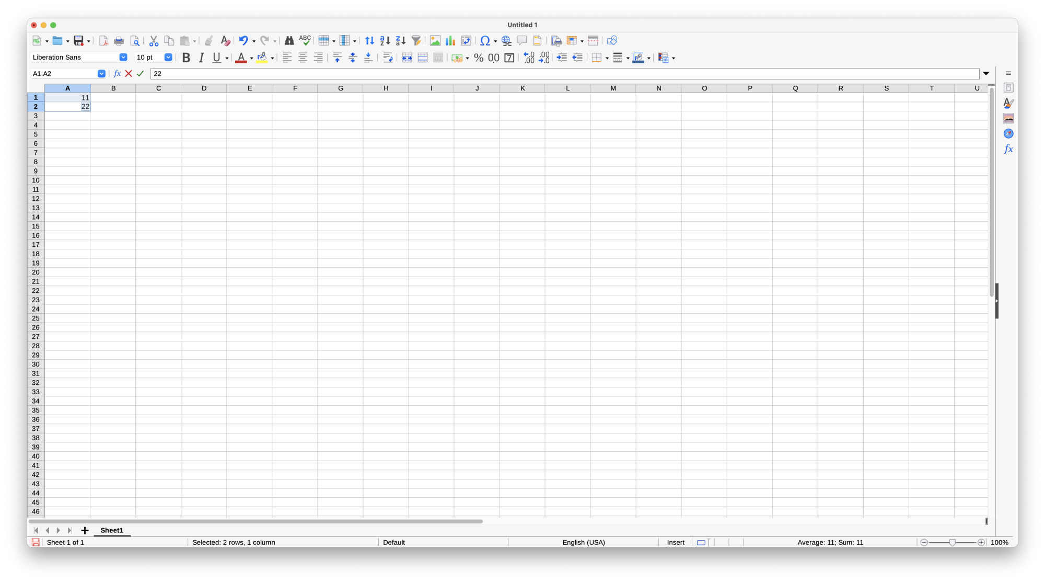The height and width of the screenshot is (583, 1045).
Task: Click the AutoFilter funnel icon
Action: [416, 41]
